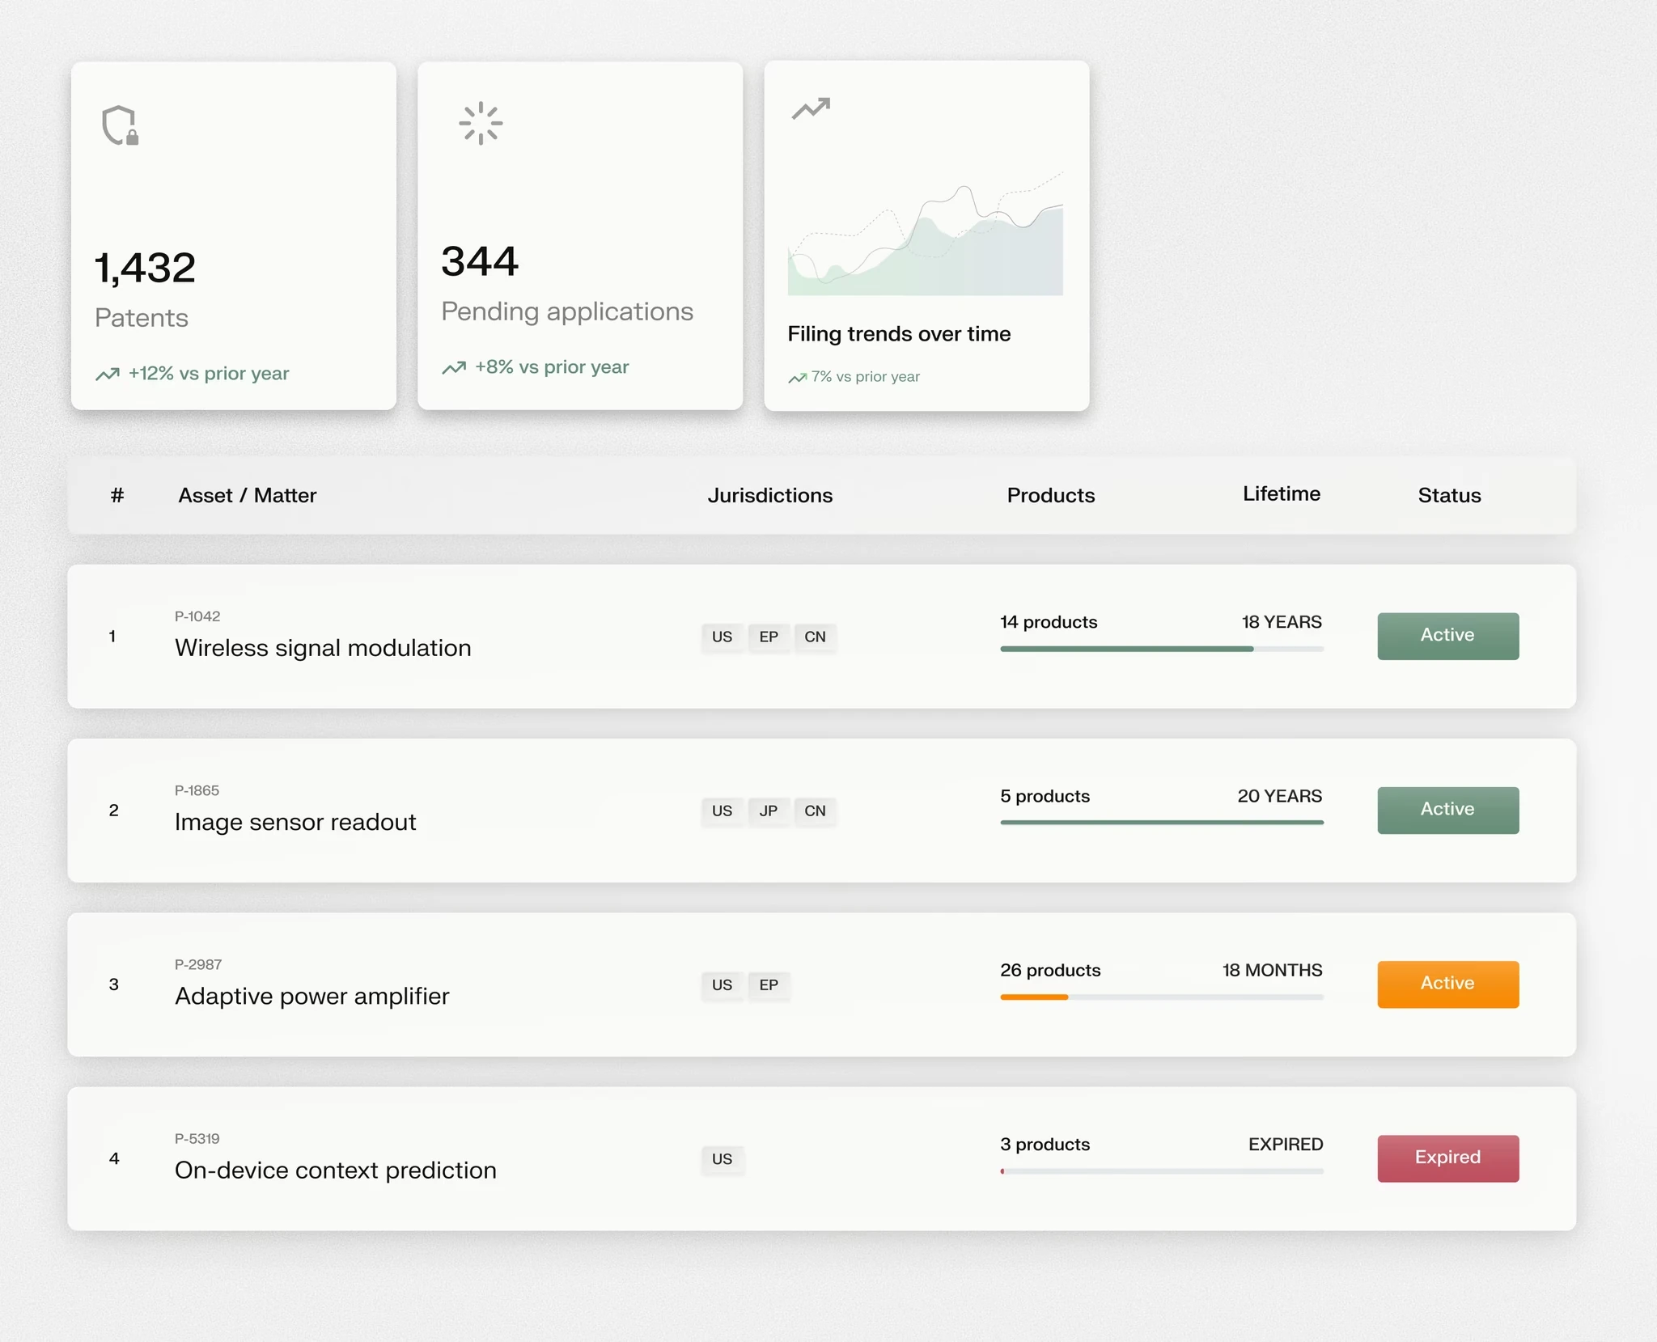Click the 3 products label

1045,1144
